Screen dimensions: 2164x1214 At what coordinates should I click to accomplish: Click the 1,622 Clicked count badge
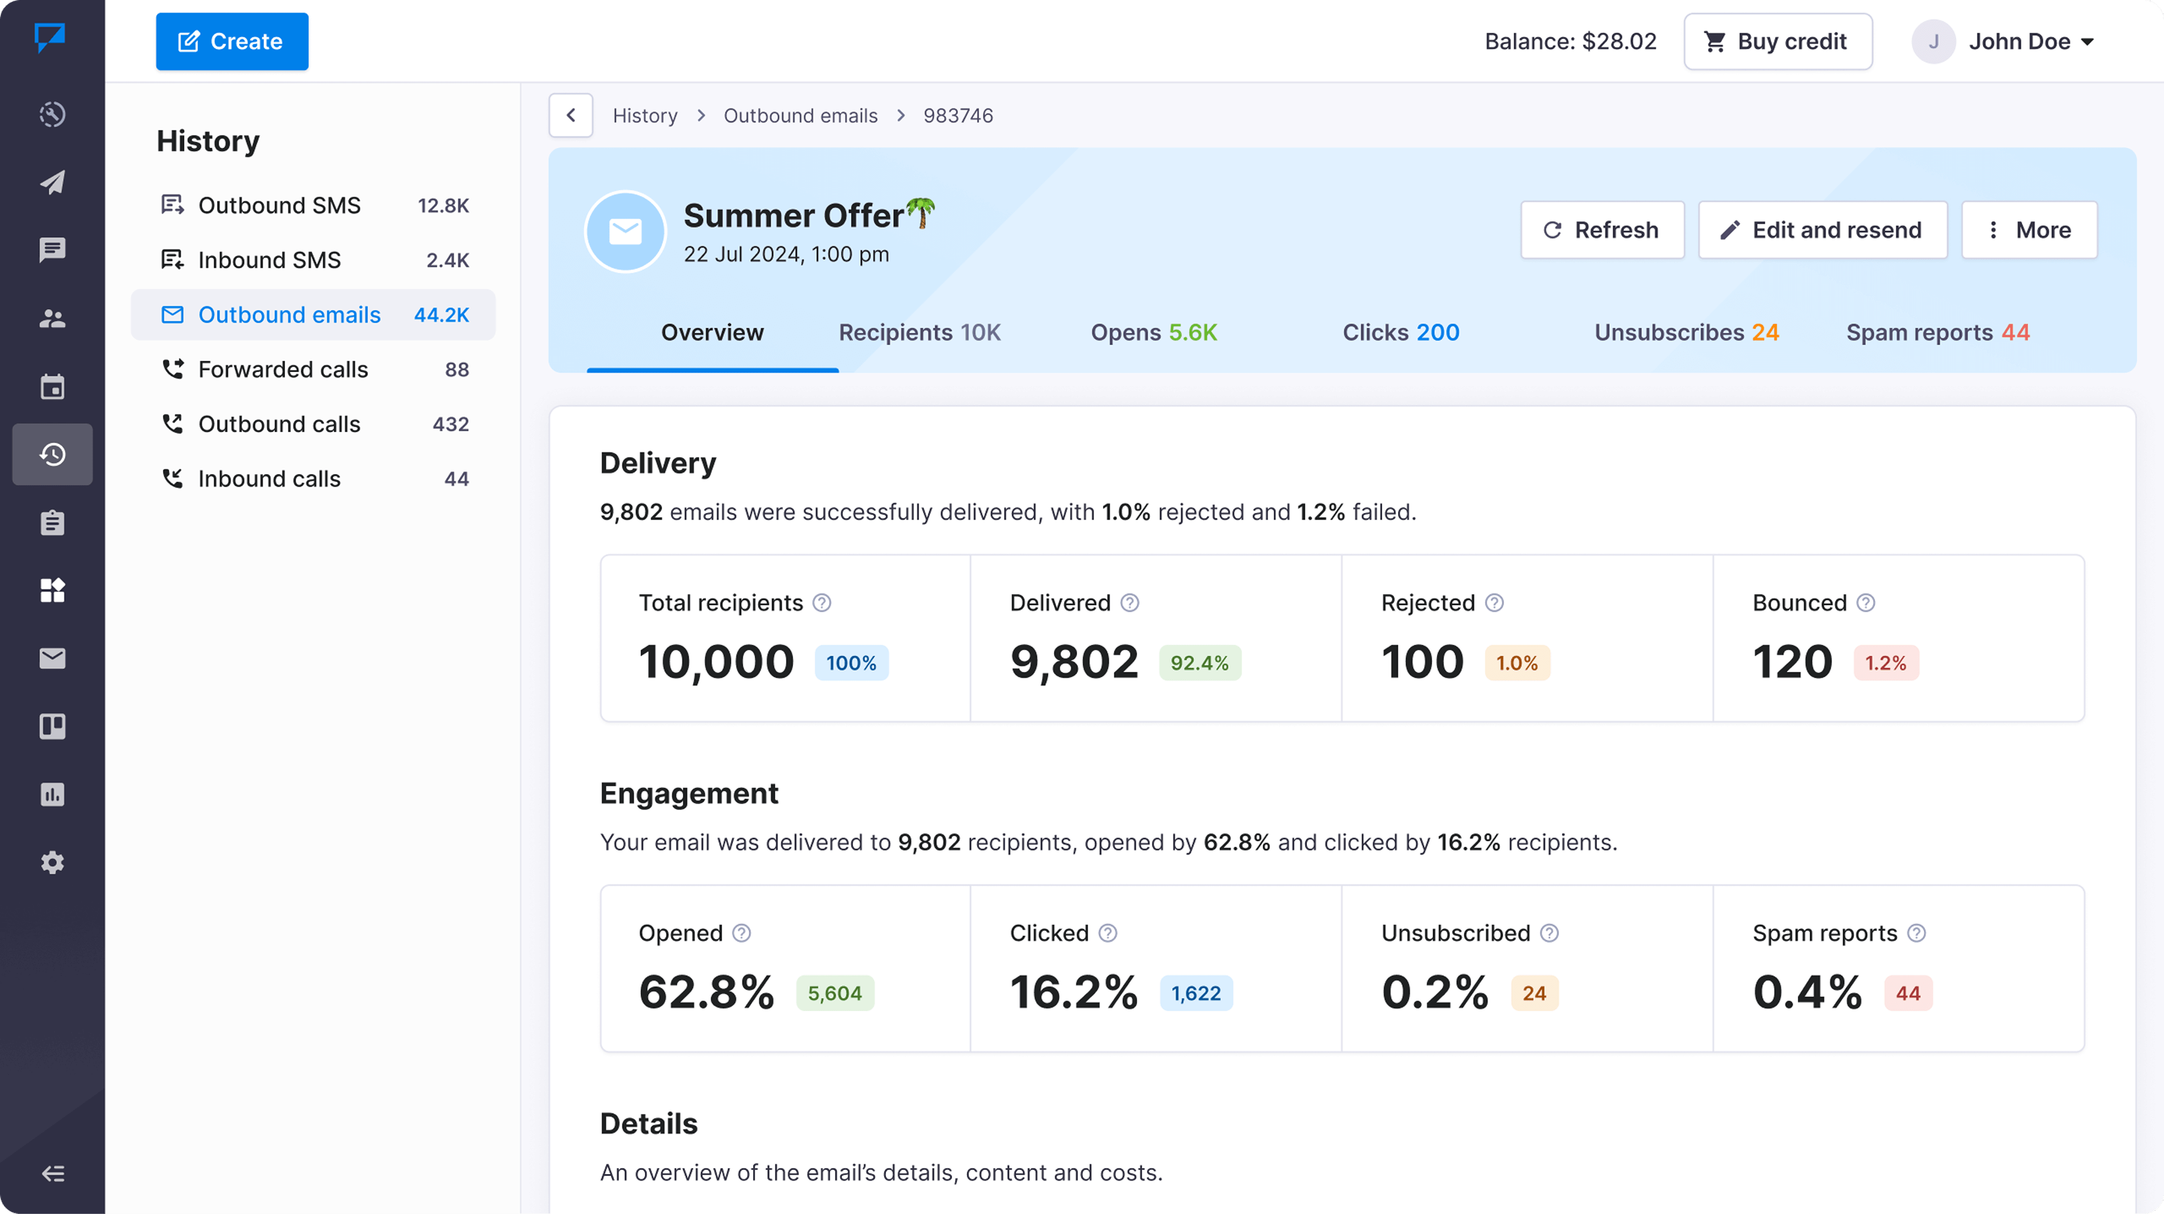click(1196, 993)
